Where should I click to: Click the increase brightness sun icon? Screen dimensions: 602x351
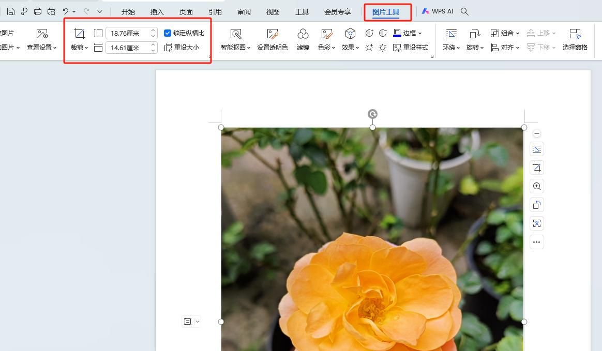369,48
